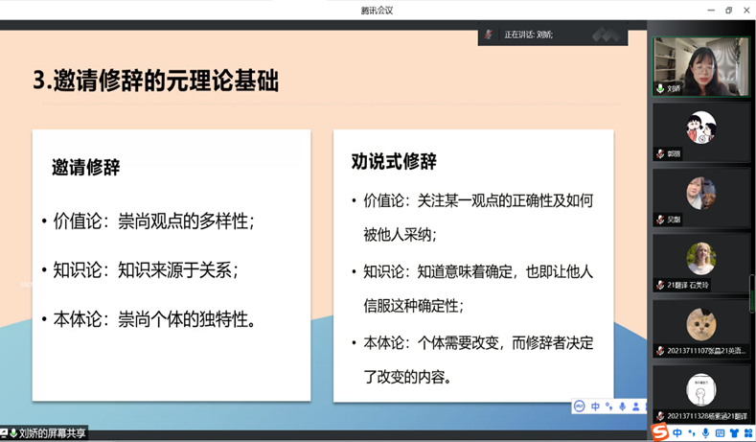Click the Sogou voice input microphone

tap(705, 433)
